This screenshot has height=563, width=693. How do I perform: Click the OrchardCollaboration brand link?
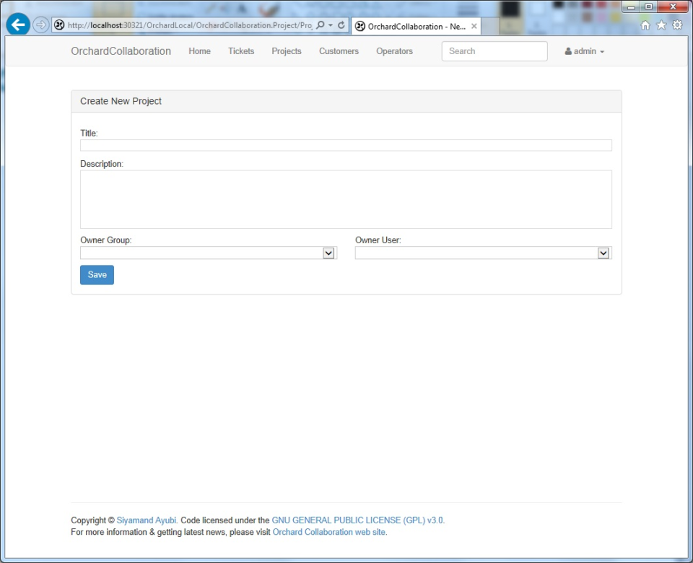pos(121,51)
